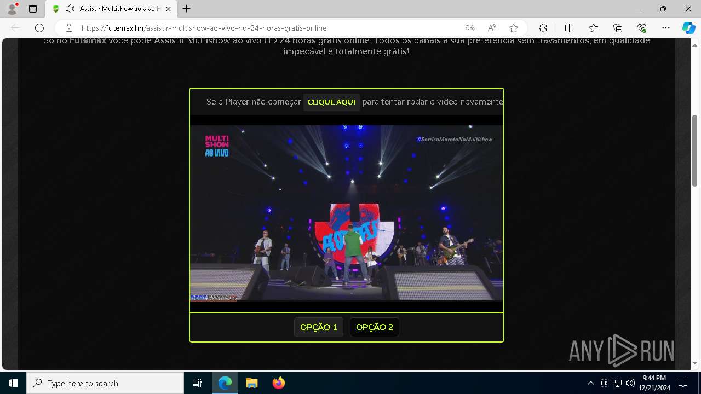Image resolution: width=701 pixels, height=394 pixels.
Task: Open the Windows Start menu
Action: [13, 383]
